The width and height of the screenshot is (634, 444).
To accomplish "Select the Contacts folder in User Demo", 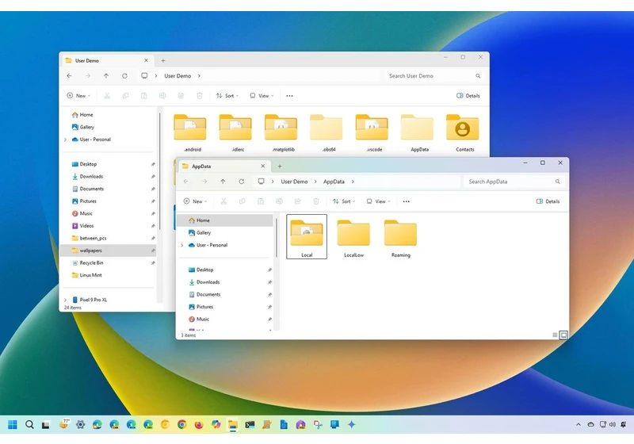I will click(463, 133).
